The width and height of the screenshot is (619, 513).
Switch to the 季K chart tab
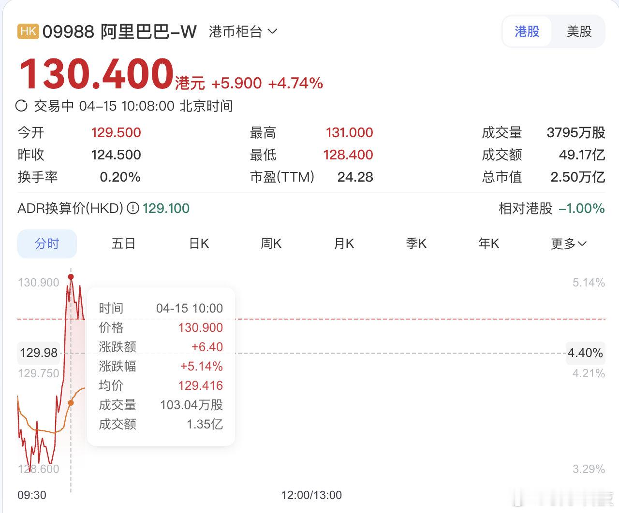416,244
